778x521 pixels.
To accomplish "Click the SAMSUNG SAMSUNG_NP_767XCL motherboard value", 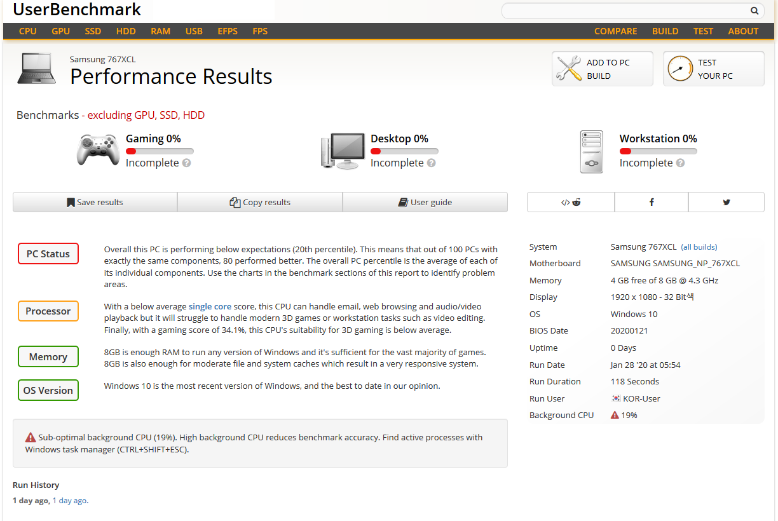I will 675,263.
